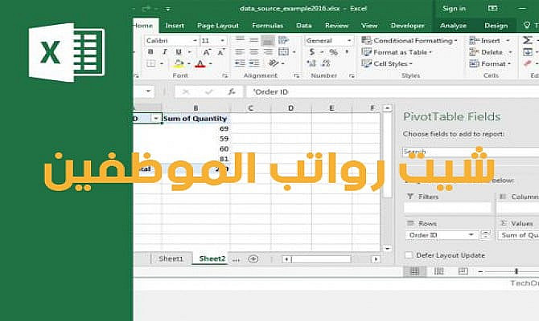539x321 pixels.
Task: Click the zoom slider handle
Action: pos(516,271)
